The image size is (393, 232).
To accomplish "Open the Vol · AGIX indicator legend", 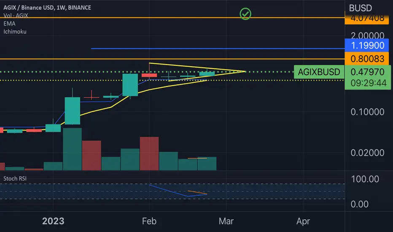I will 16,16.
